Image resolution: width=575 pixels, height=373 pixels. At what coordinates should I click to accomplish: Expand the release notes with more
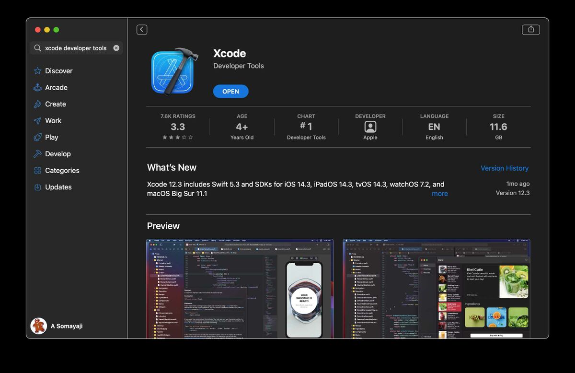(x=439, y=193)
